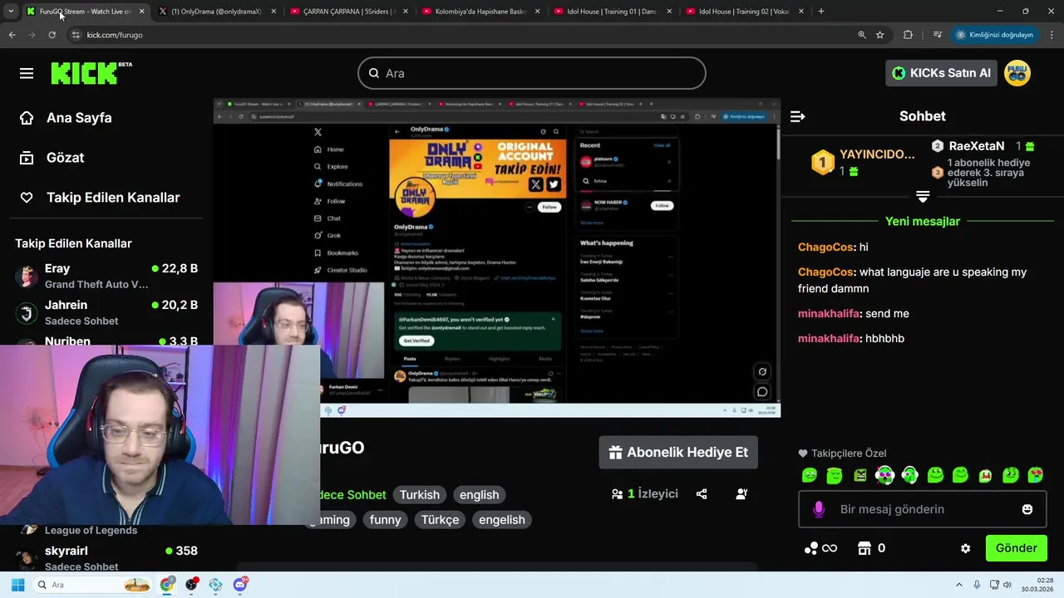Open the hamburger sidebar menu
The image size is (1064, 598).
pyautogui.click(x=27, y=73)
